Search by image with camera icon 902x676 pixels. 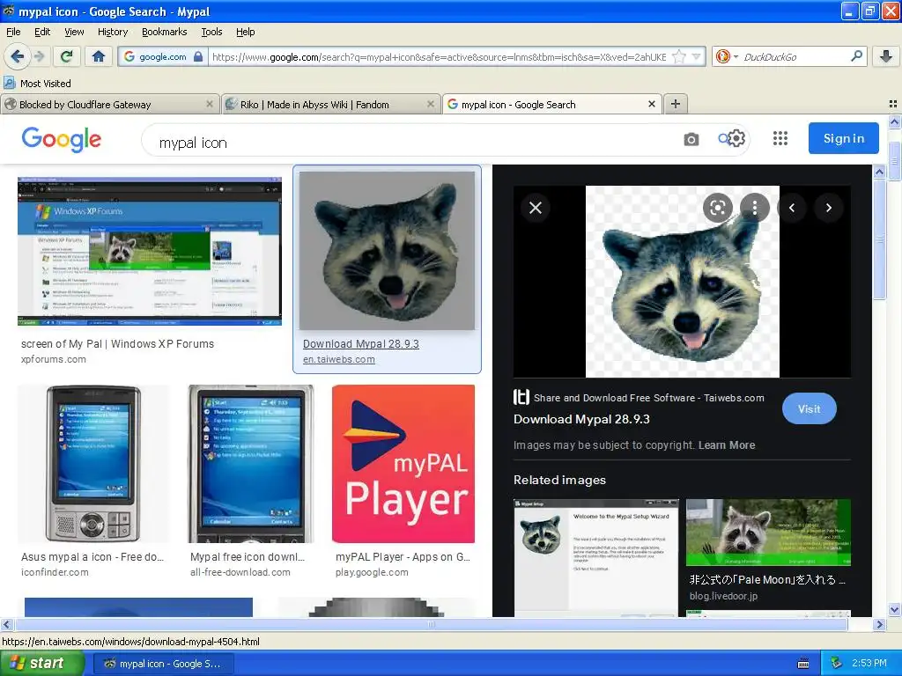(x=691, y=140)
